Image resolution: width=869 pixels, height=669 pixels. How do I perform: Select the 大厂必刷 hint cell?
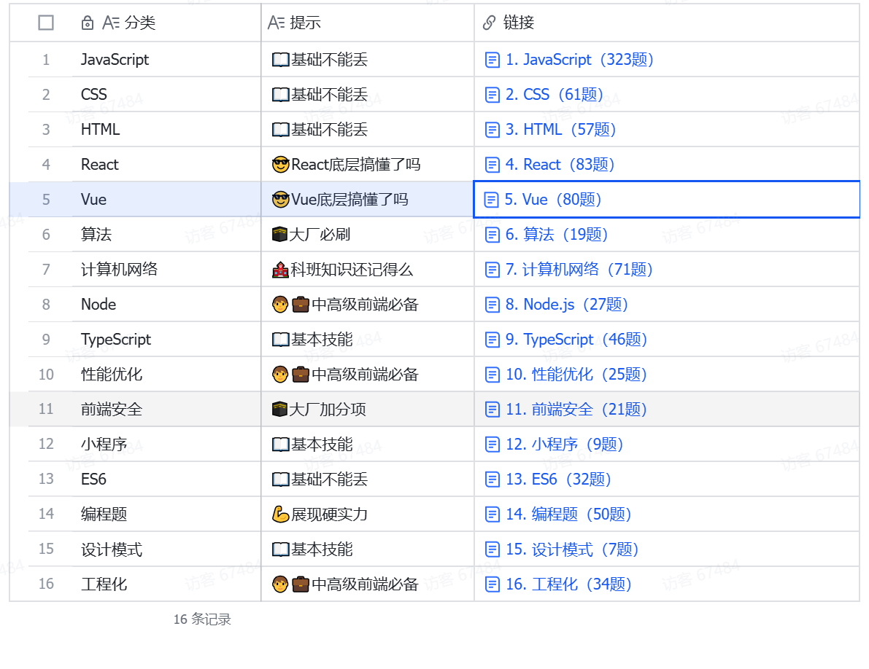[368, 235]
